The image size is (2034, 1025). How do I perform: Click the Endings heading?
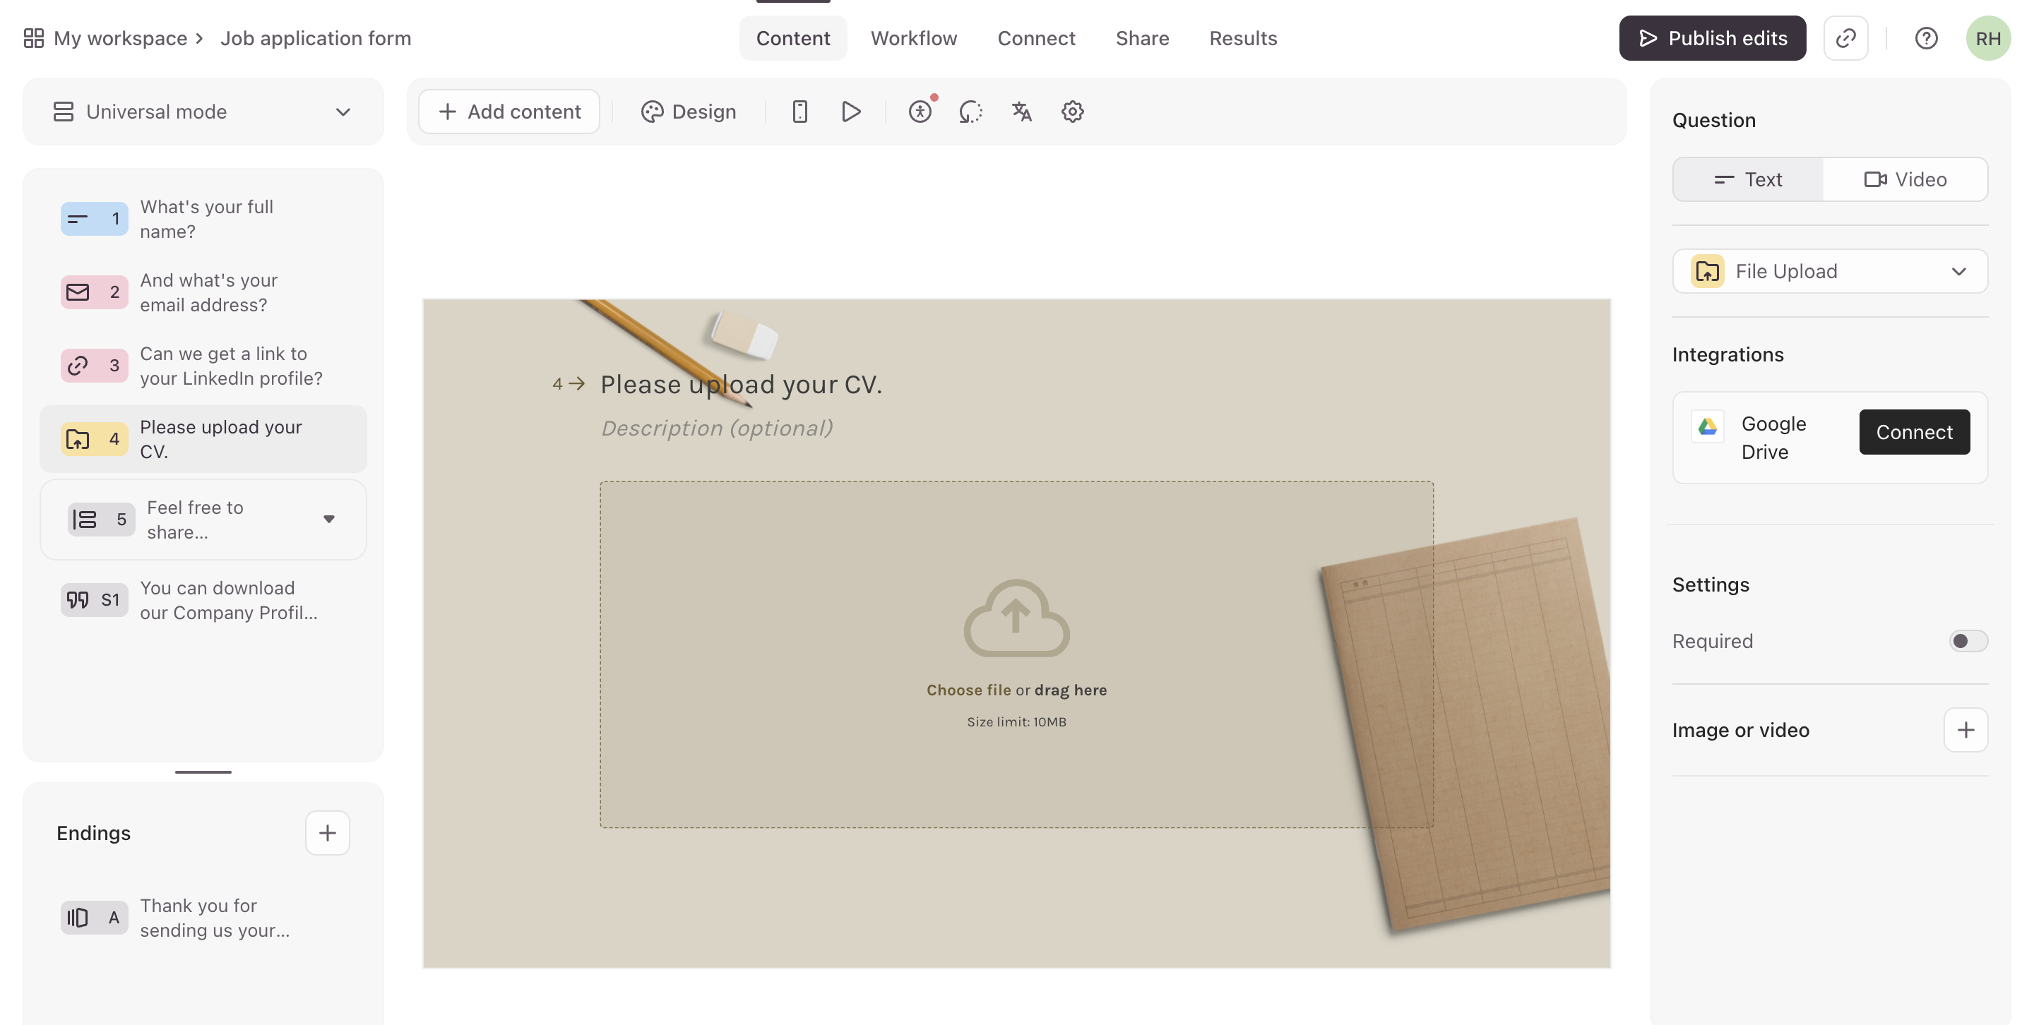pos(93,832)
